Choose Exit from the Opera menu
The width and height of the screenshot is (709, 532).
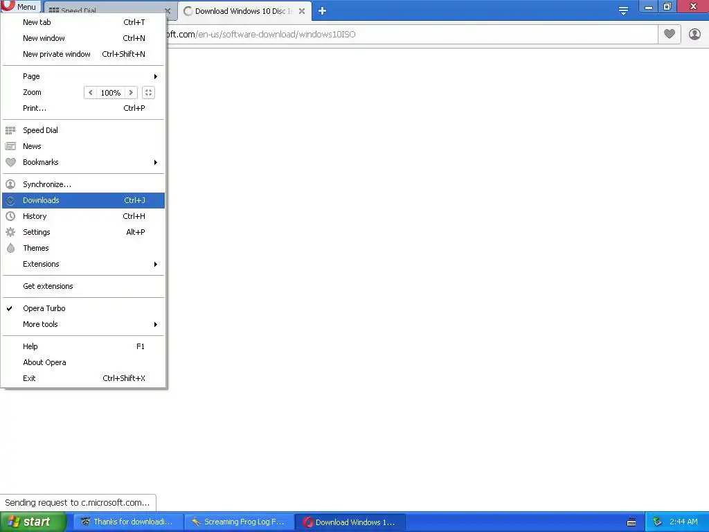83,378
